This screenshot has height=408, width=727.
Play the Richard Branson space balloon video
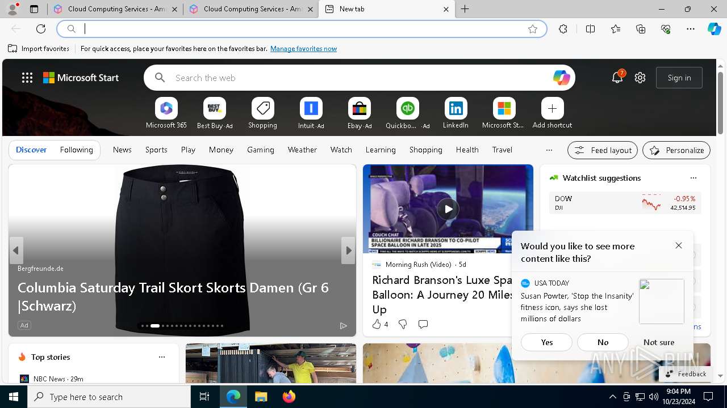(x=448, y=209)
